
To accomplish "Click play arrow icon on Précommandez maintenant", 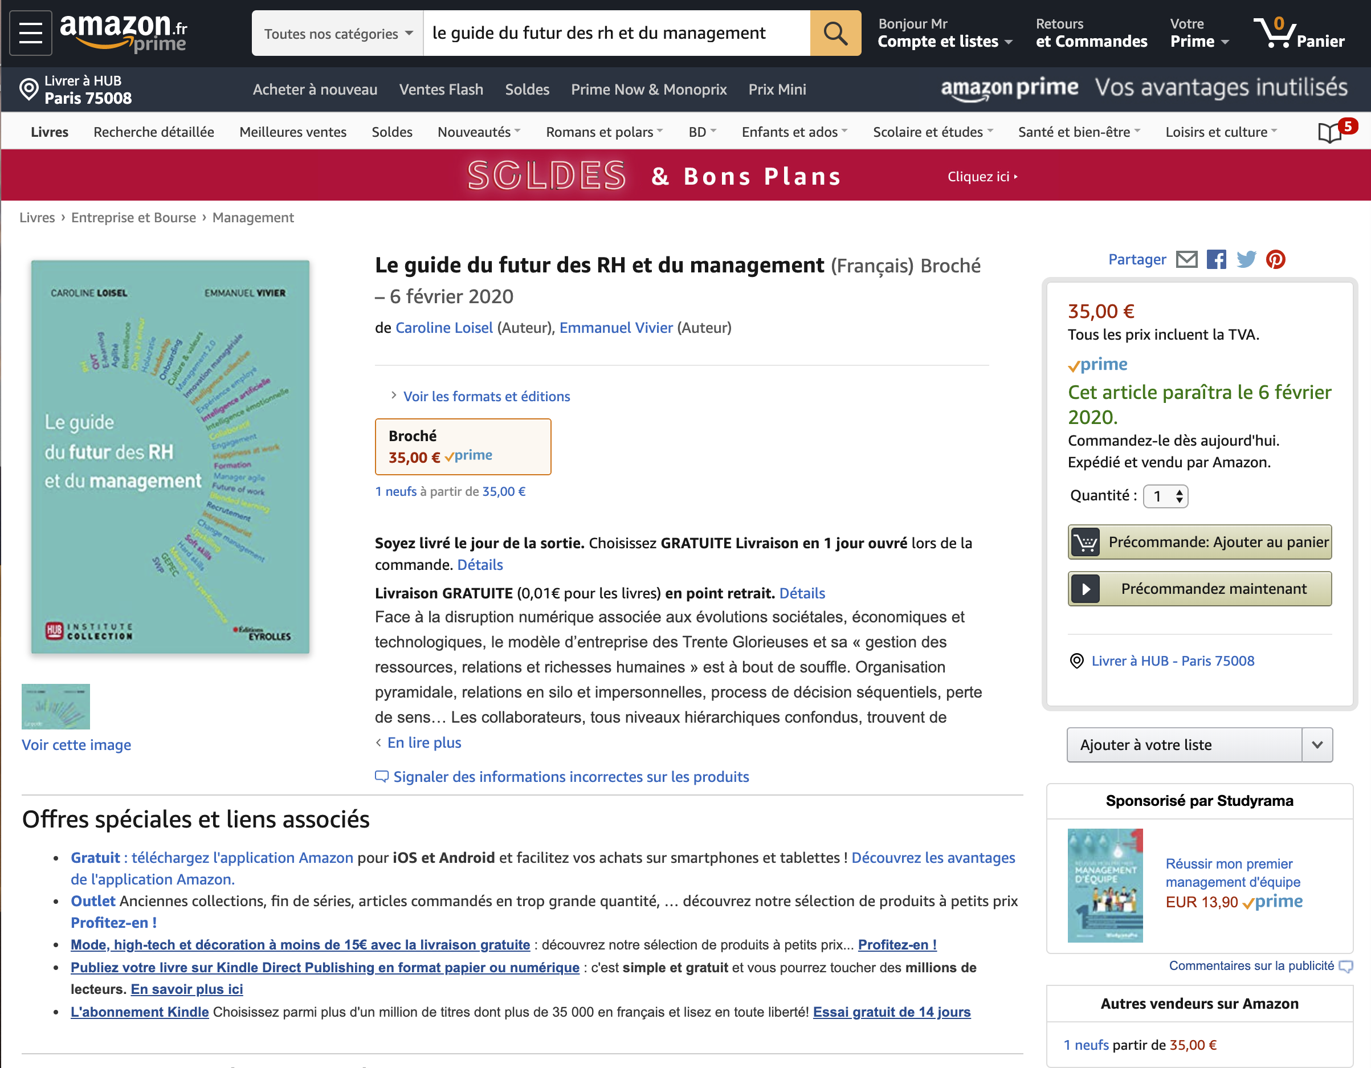I will [x=1086, y=589].
